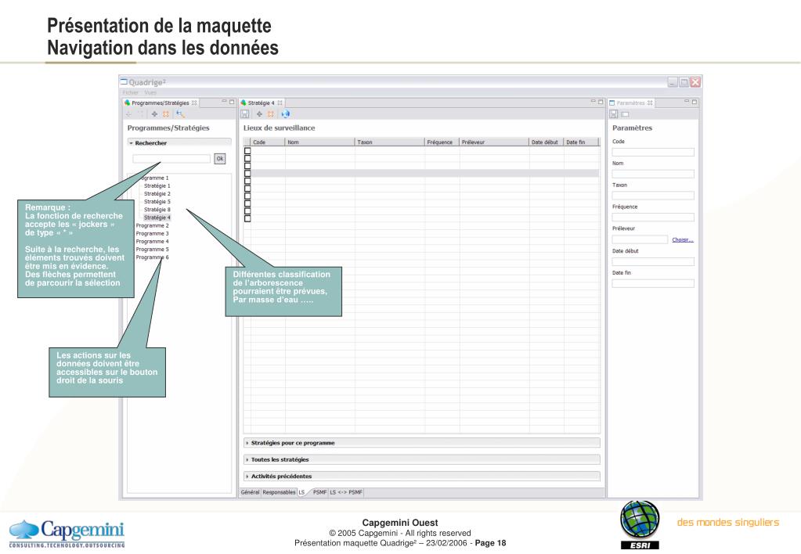
Task: Maximize the Paramètres panel
Action: [x=695, y=102]
